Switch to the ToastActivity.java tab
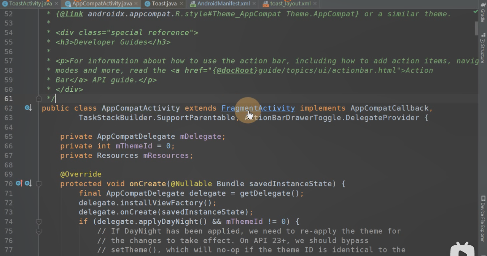The height and width of the screenshot is (256, 487). coord(27,3)
